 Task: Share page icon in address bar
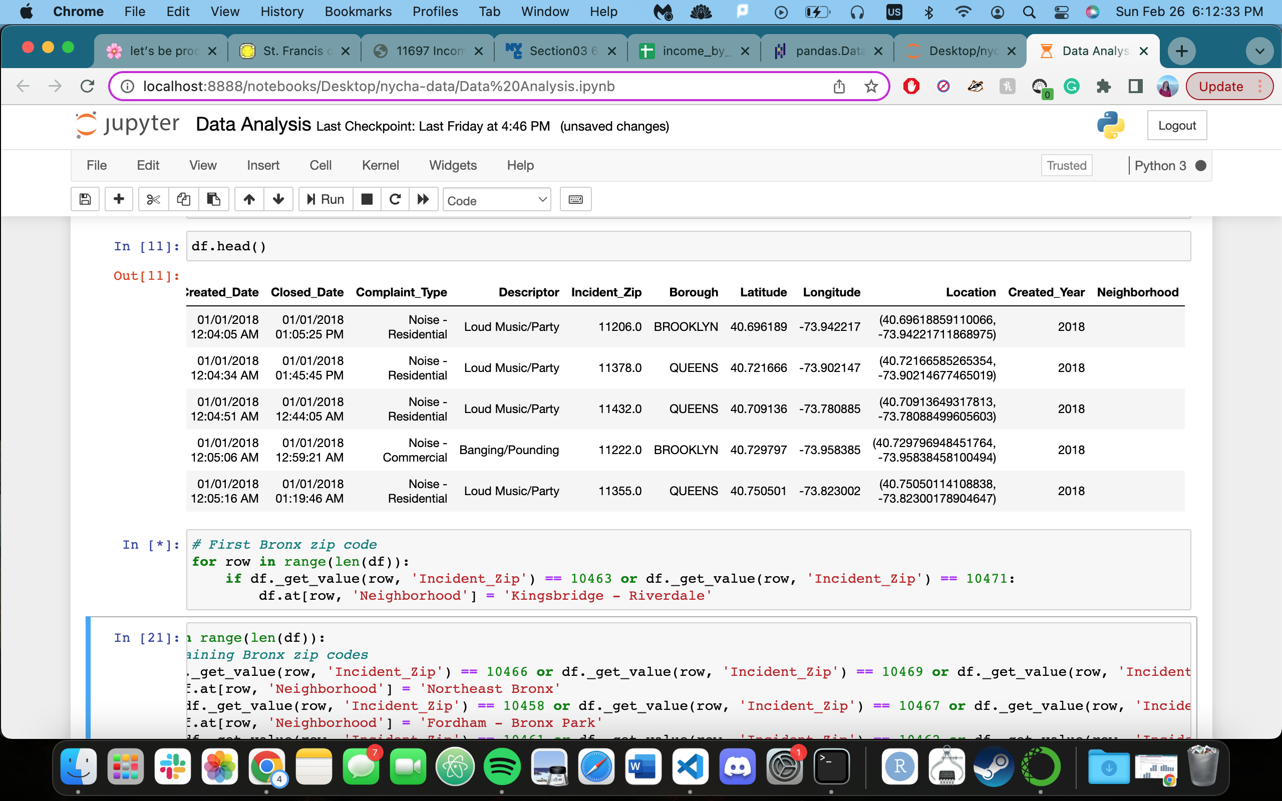pyautogui.click(x=839, y=86)
